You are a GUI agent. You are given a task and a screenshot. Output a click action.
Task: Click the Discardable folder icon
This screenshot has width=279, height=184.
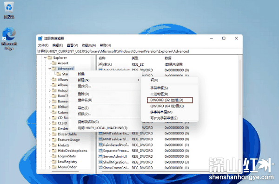pyautogui.click(x=54, y=134)
